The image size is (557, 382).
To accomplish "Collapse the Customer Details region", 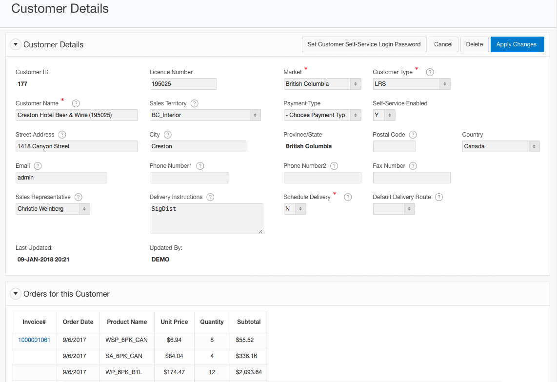I will pyautogui.click(x=16, y=44).
